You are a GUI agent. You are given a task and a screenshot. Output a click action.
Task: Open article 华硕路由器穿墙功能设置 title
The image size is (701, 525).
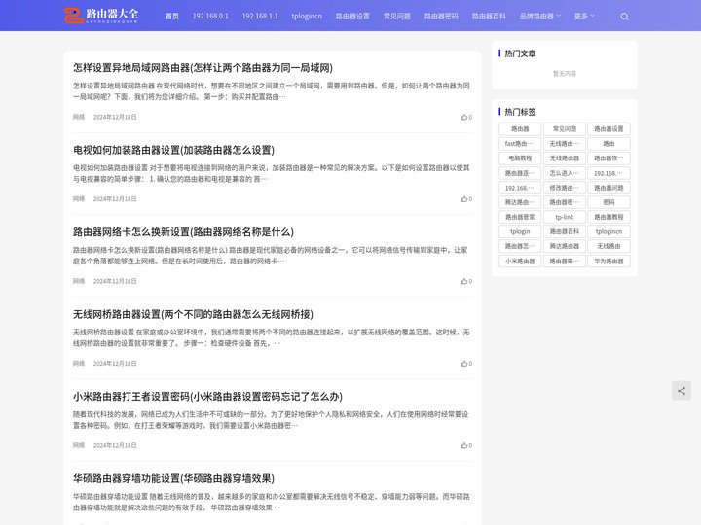point(174,478)
